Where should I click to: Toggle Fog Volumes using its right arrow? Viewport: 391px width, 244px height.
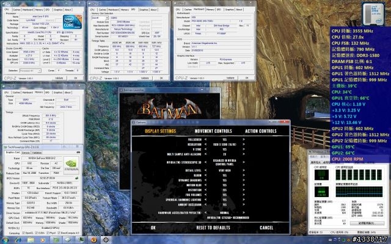tap(243, 195)
